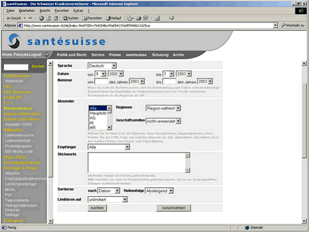Open the Datum von year 2002 dropdown
Screen dimensions: 309x232
116,74
